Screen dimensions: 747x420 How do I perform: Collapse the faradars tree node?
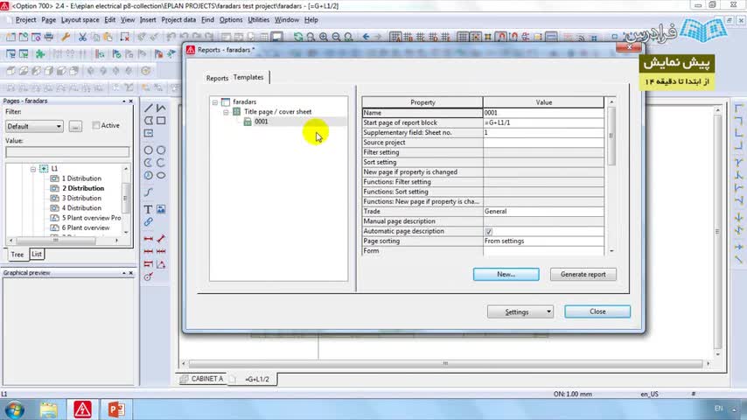point(215,102)
